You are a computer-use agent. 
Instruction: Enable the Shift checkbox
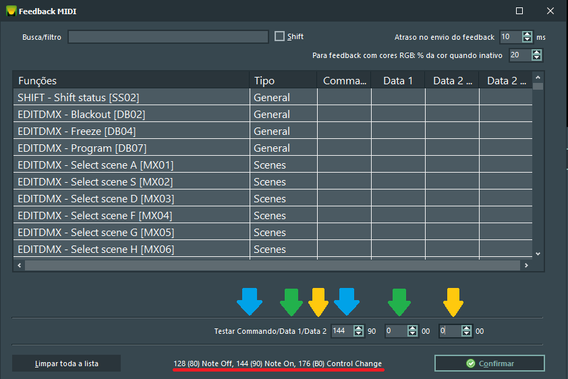pos(280,36)
